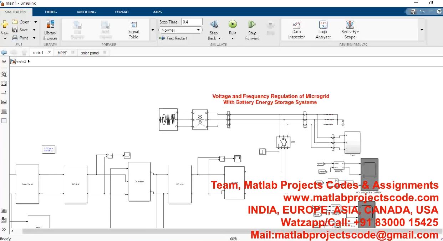Viewport: 443px width, 241px height.
Task: Switch to the MODELING ribbon tab
Action: (86, 12)
